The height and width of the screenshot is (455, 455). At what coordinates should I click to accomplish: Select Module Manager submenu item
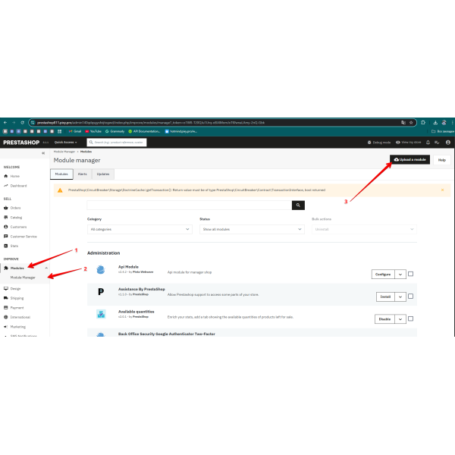coord(23,278)
